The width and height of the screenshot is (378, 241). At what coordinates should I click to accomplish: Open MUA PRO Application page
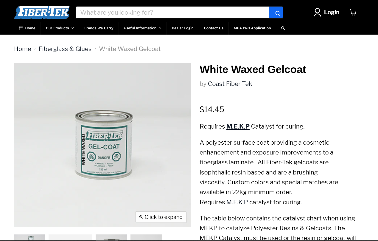coord(252,28)
